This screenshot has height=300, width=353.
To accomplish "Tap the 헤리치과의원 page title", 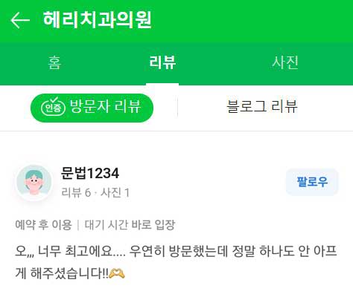I will [x=97, y=20].
